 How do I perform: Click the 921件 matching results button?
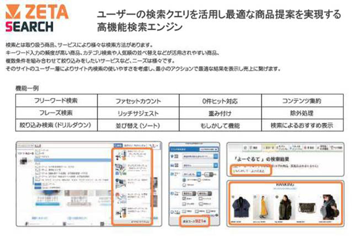[x=196, y=222]
